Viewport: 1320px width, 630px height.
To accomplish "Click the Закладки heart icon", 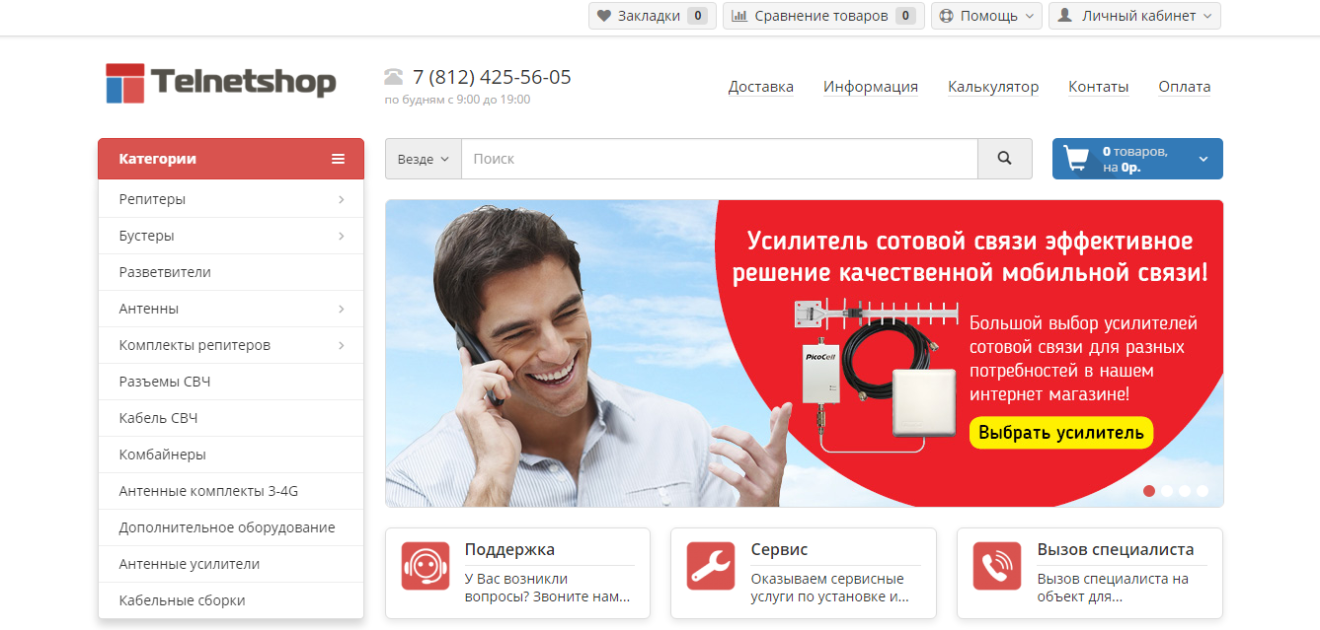I will coord(603,15).
